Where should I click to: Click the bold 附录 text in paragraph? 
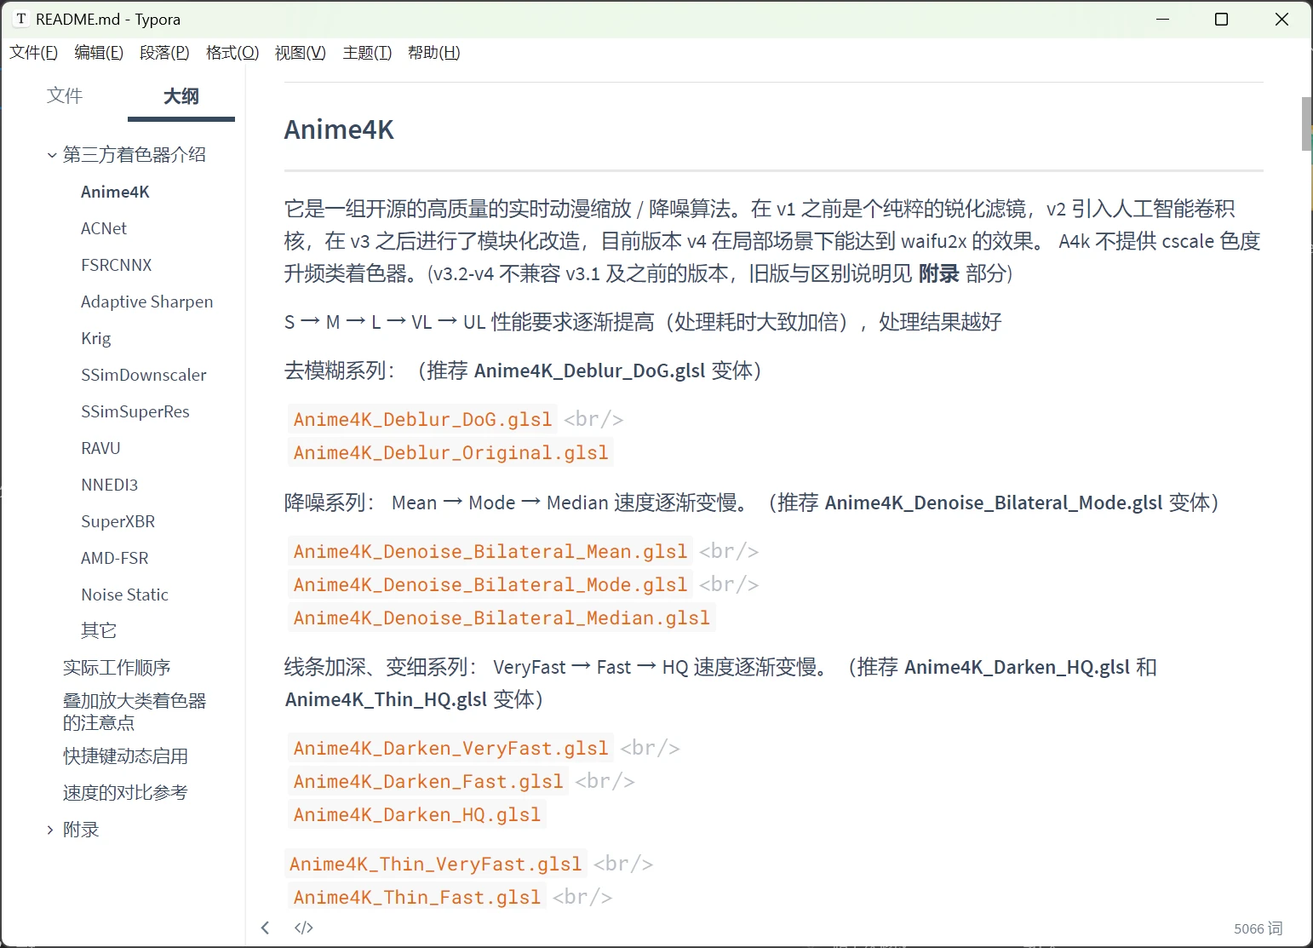click(938, 273)
